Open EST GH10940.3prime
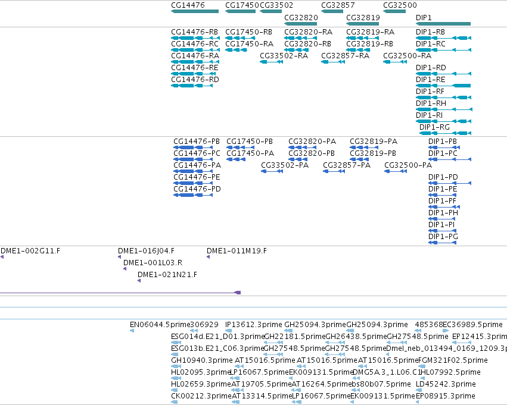The image size is (507, 405). point(202,360)
